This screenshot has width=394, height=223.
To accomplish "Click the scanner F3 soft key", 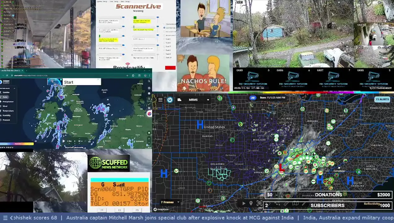I will pyautogui.click(x=137, y=210).
